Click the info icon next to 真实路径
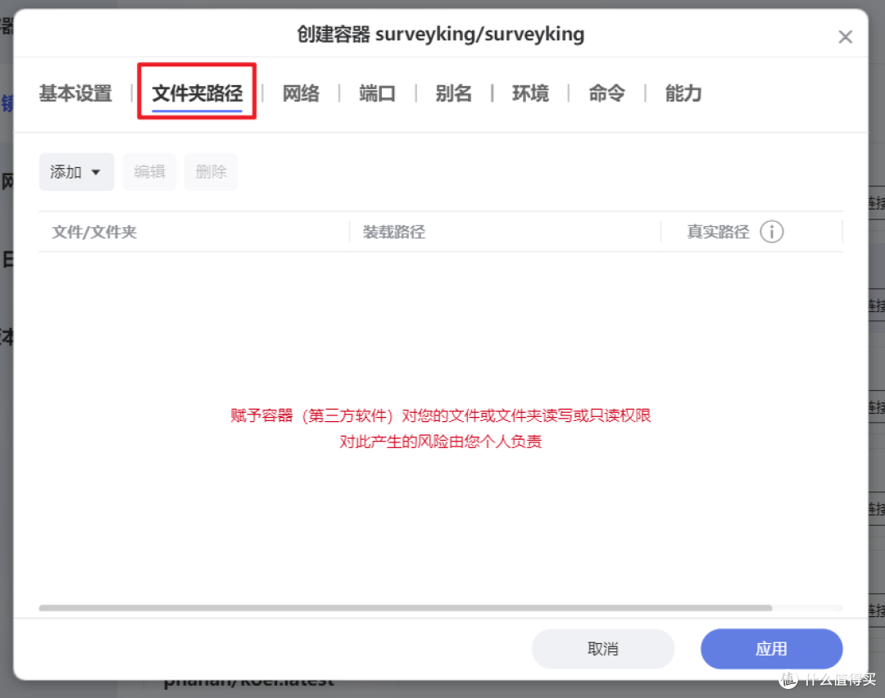885x698 pixels. 771,231
